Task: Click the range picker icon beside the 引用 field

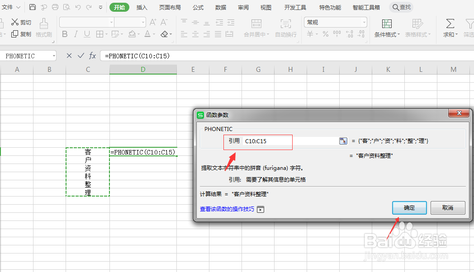Action: pos(343,141)
